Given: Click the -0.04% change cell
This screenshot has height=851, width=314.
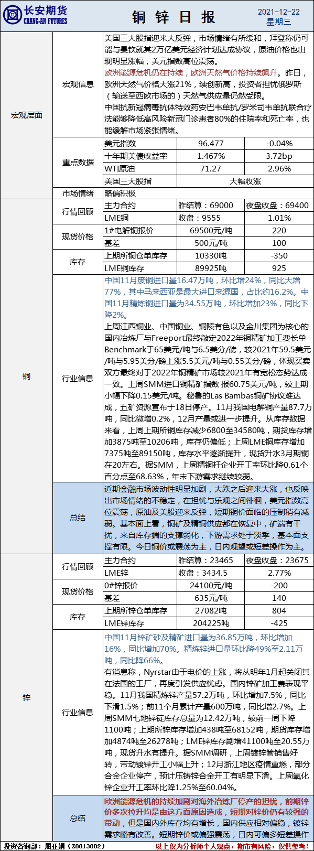Looking at the screenshot, I should (x=279, y=144).
